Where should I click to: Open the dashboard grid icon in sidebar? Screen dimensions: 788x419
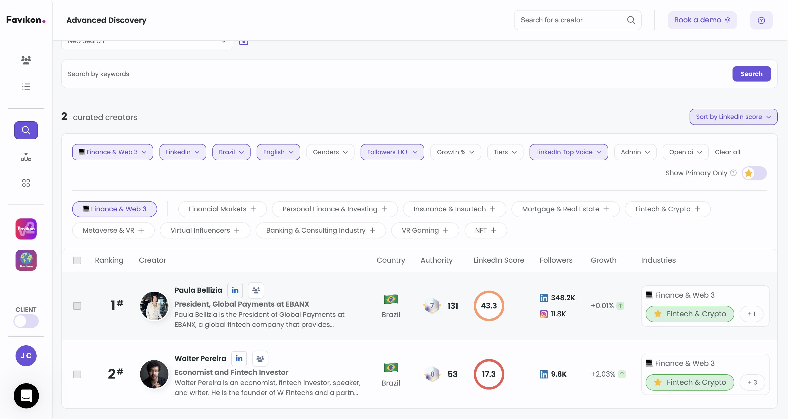pyautogui.click(x=26, y=183)
